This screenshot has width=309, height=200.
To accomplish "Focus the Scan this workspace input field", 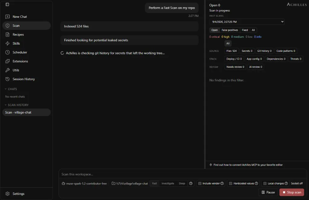I will pos(183,174).
